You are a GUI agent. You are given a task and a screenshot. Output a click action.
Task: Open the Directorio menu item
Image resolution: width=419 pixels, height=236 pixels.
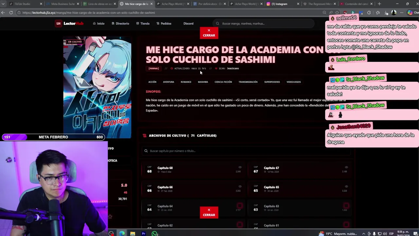coord(120,24)
